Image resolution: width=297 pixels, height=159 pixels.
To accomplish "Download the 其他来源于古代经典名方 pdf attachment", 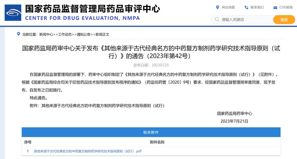I will [x=87, y=151].
